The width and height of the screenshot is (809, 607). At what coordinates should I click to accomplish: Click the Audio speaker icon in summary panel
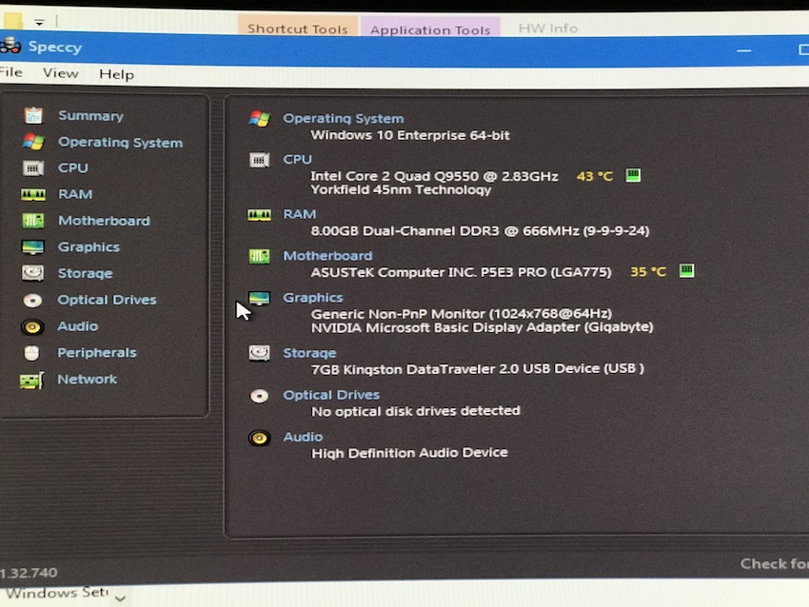click(259, 438)
